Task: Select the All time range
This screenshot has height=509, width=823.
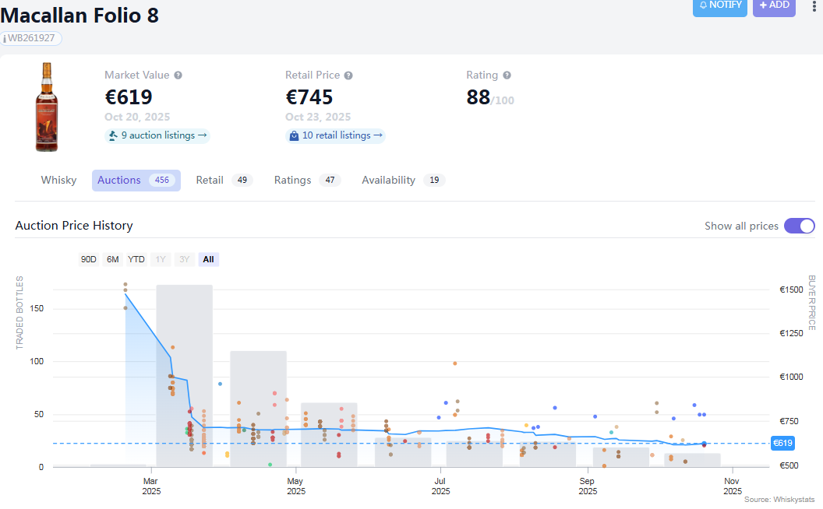Action: click(208, 259)
